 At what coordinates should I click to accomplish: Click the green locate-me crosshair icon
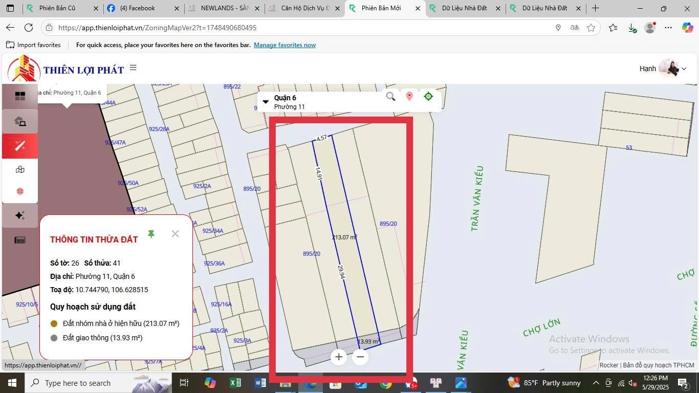[x=429, y=96]
